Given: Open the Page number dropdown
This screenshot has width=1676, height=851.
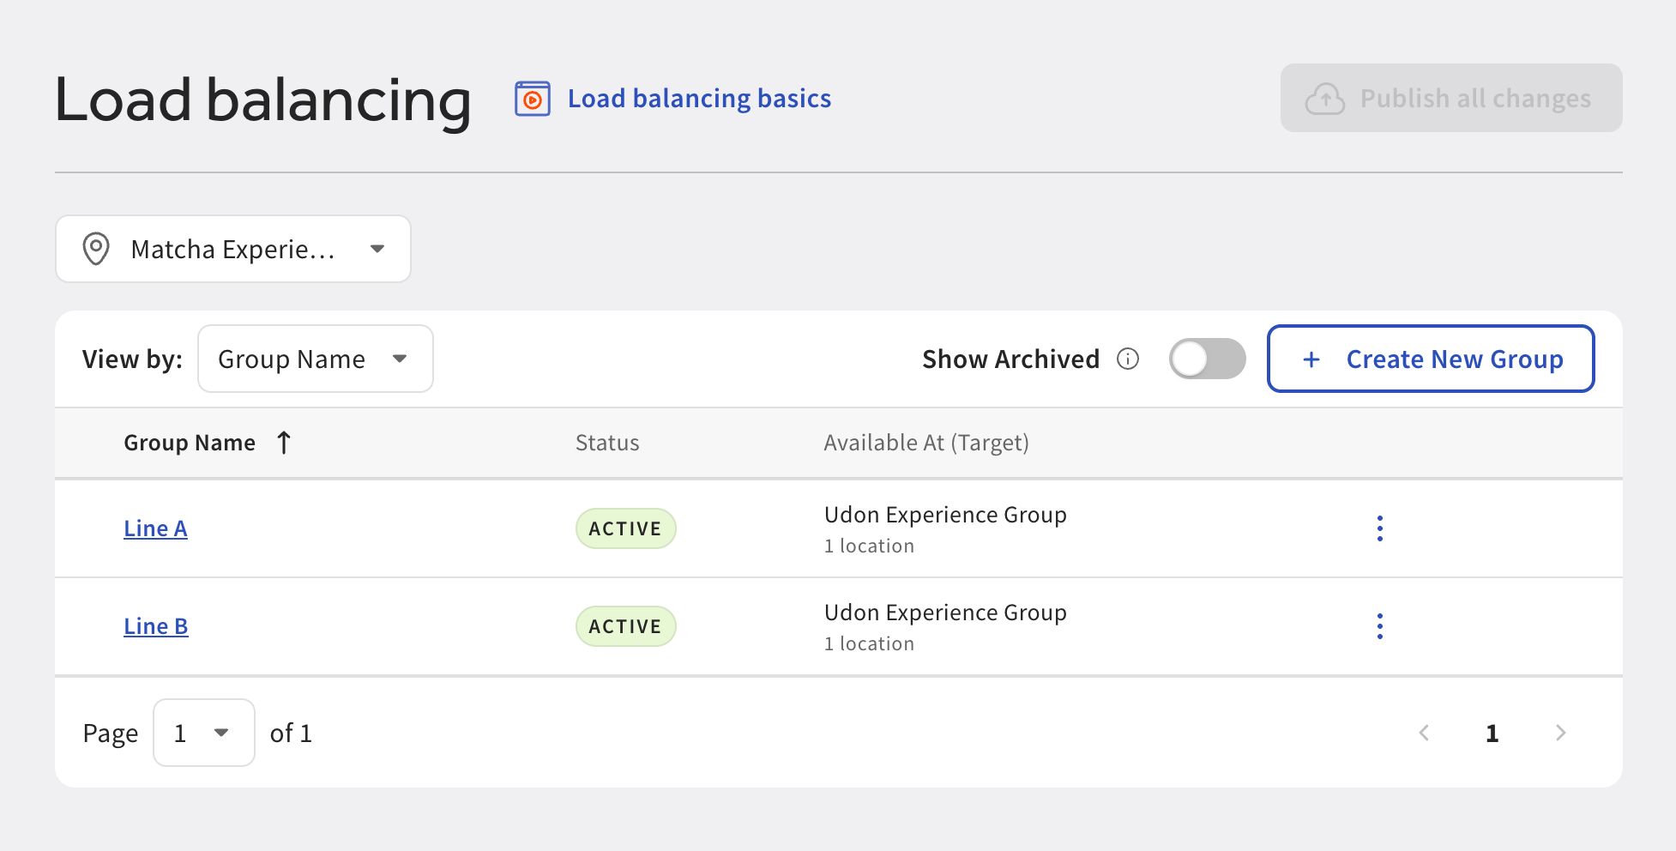Looking at the screenshot, I should pos(204,733).
